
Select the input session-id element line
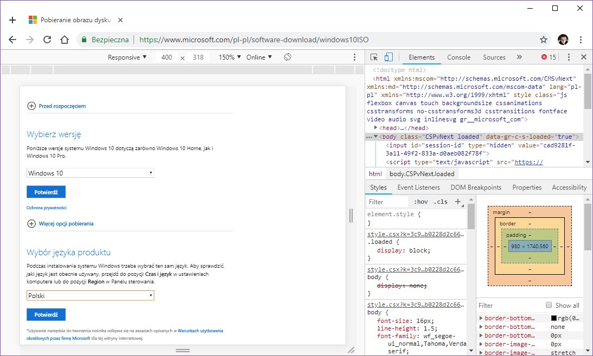[x=480, y=149]
